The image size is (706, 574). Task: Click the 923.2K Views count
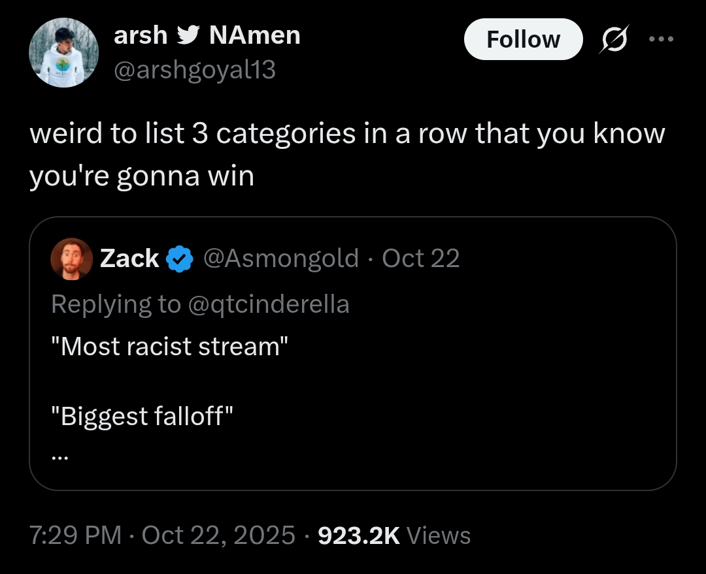pos(394,535)
